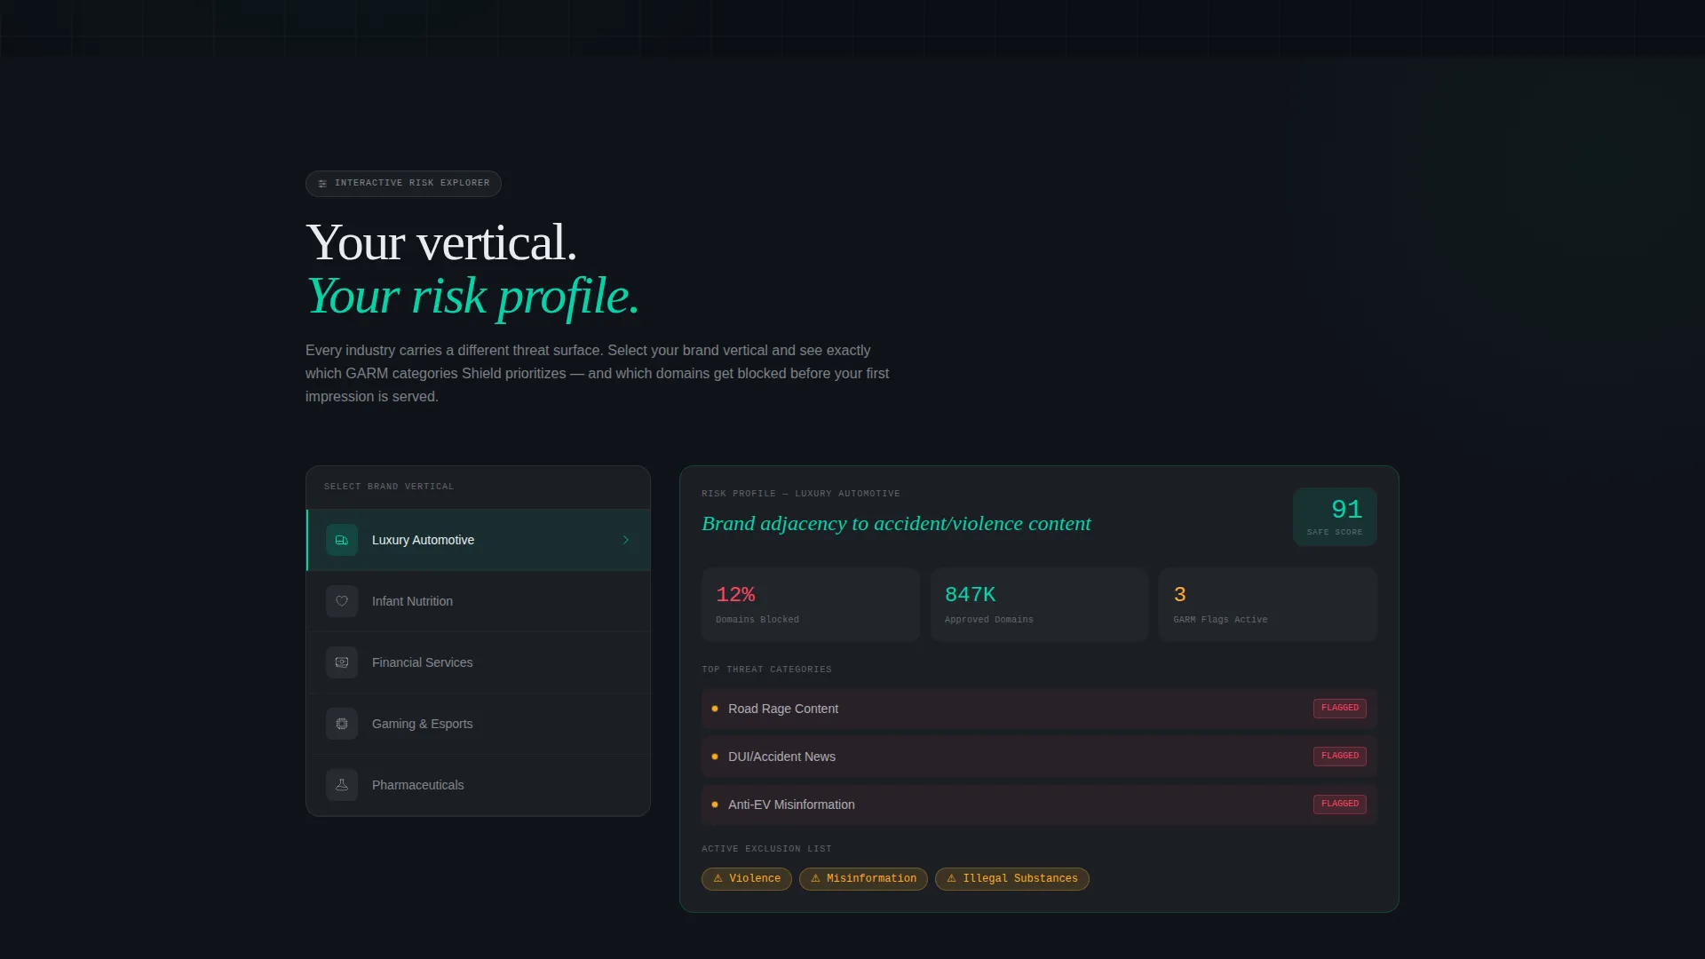
Task: Click the 3 GARM Flags Active card
Action: coord(1268,605)
